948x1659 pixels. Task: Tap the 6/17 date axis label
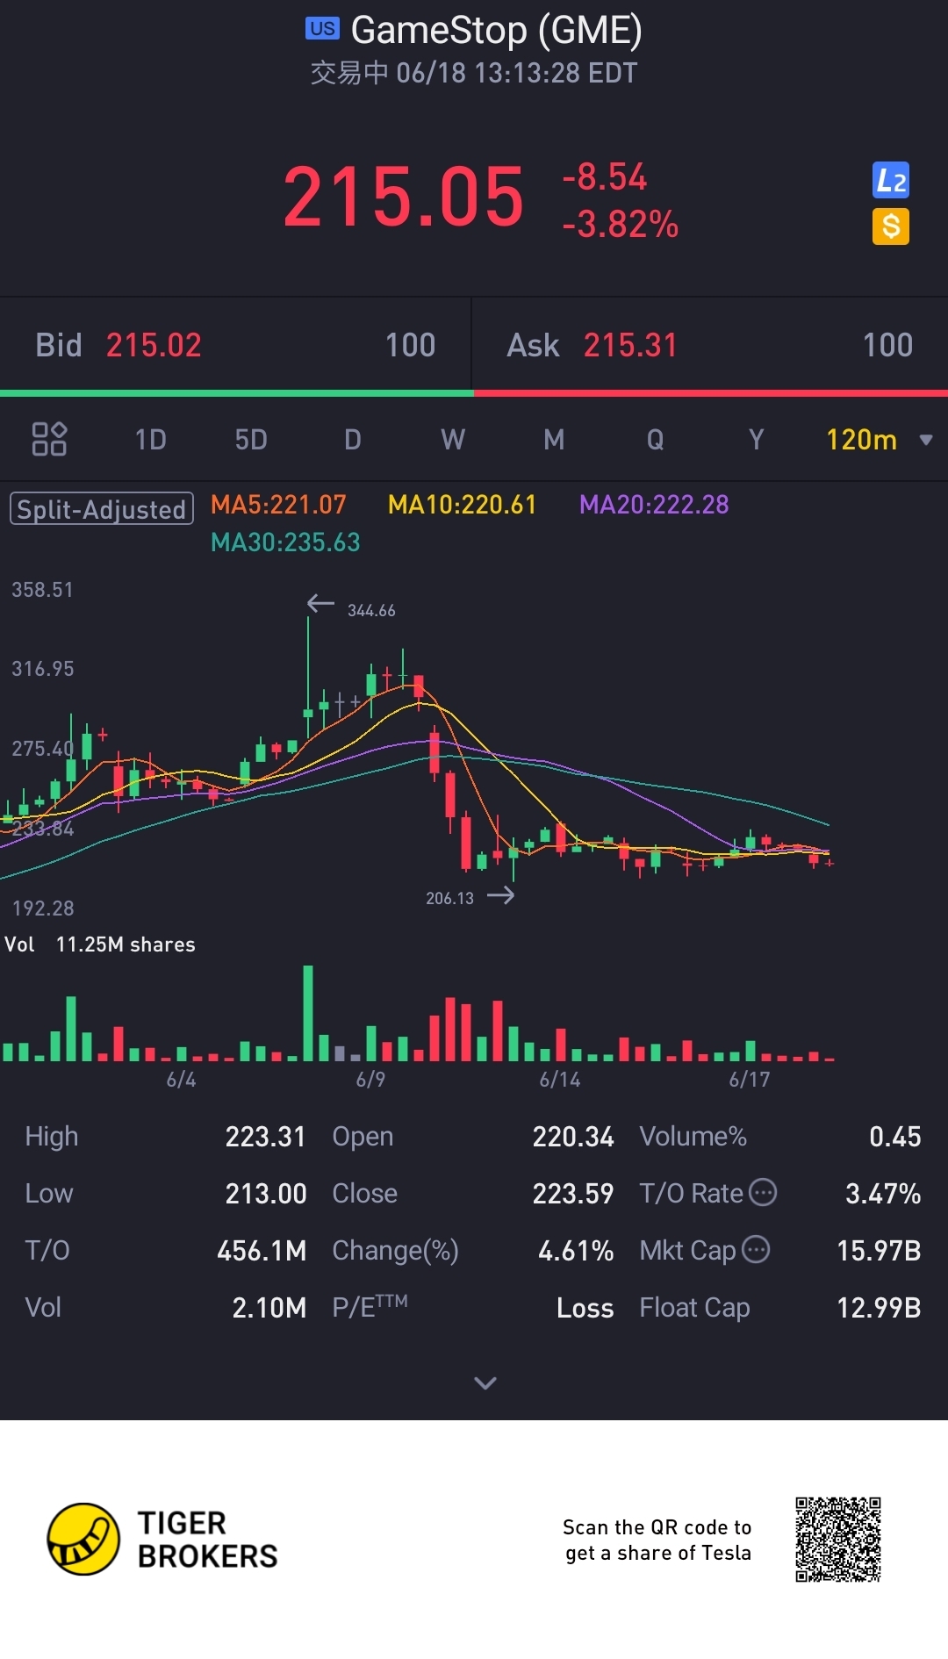pos(750,1080)
